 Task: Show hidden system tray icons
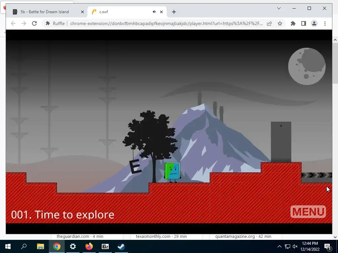pyautogui.click(x=279, y=246)
